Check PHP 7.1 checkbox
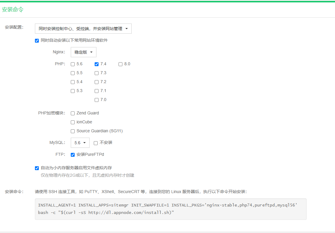The height and width of the screenshot is (233, 335). pos(96,91)
